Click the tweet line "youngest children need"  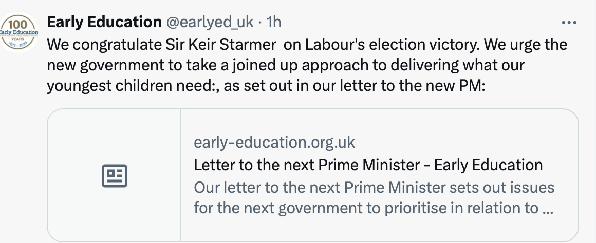coord(266,86)
